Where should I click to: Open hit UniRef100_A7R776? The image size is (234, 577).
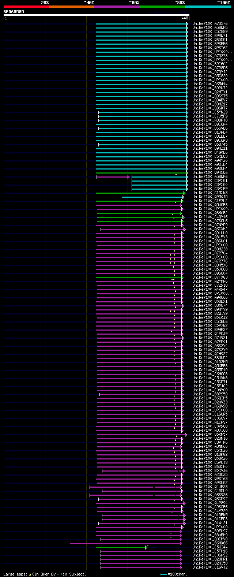tap(210, 261)
